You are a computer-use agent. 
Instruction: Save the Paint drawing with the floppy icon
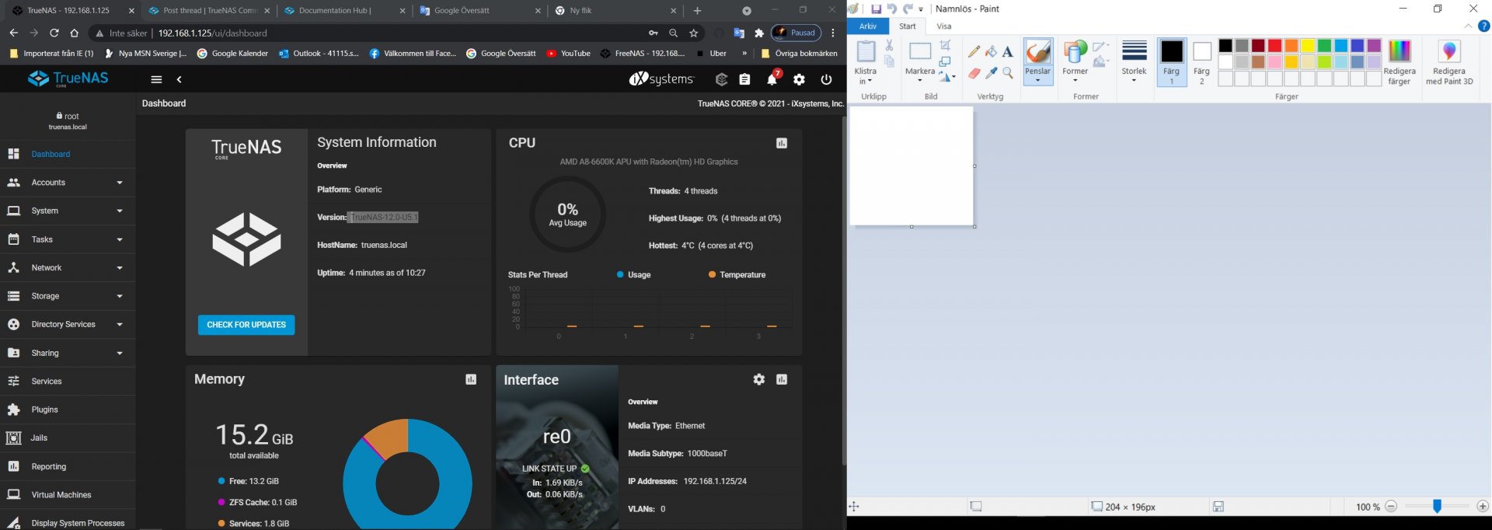[x=876, y=9]
